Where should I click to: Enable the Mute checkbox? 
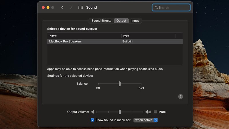click(x=155, y=112)
